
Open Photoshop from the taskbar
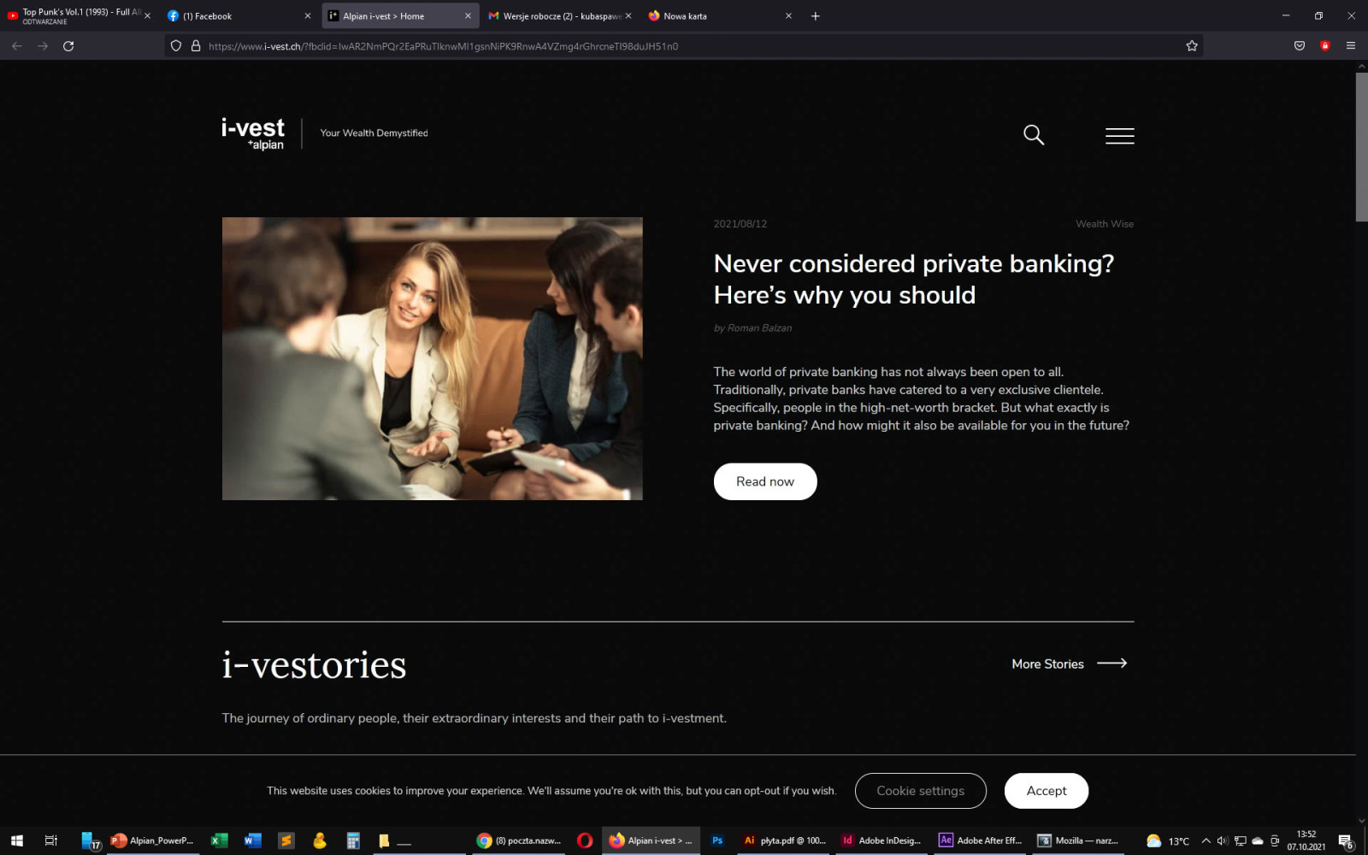click(717, 840)
